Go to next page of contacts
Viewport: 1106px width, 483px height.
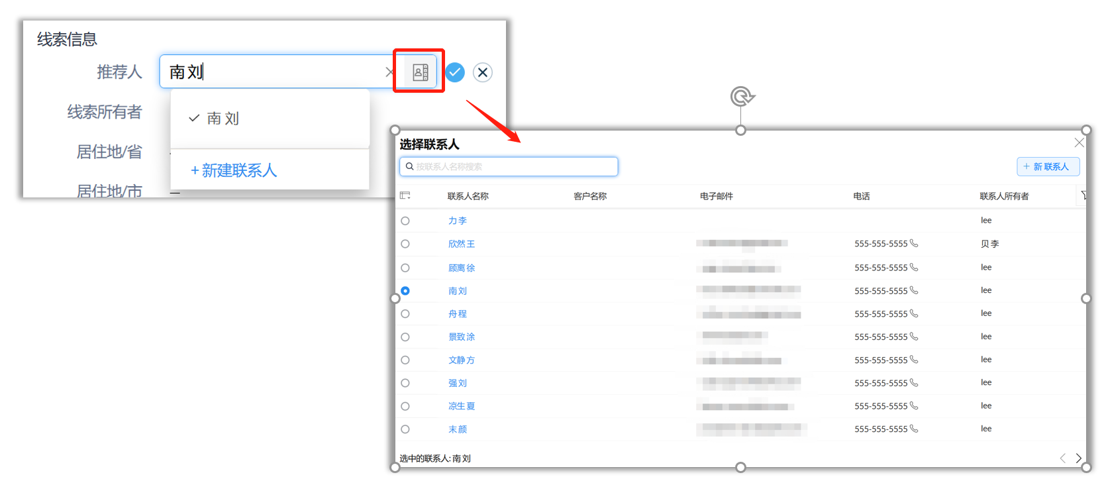[x=1078, y=458]
